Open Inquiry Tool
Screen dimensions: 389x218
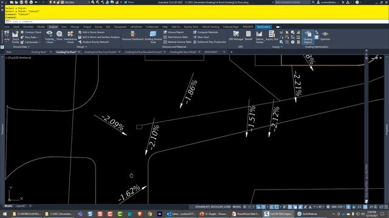[272, 36]
